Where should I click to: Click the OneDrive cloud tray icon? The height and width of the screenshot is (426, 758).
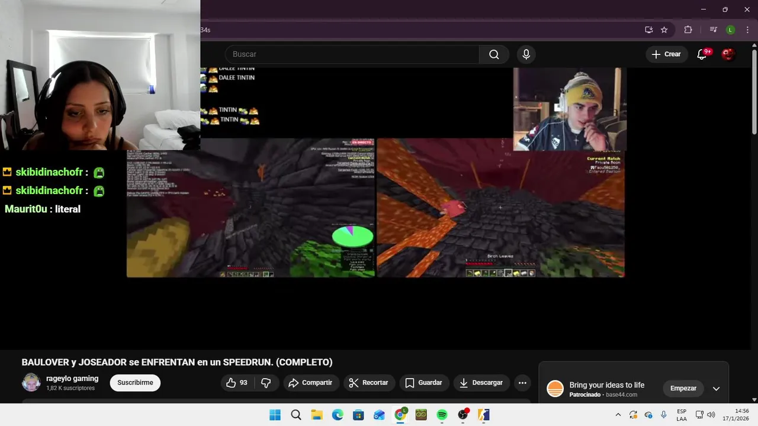click(648, 415)
